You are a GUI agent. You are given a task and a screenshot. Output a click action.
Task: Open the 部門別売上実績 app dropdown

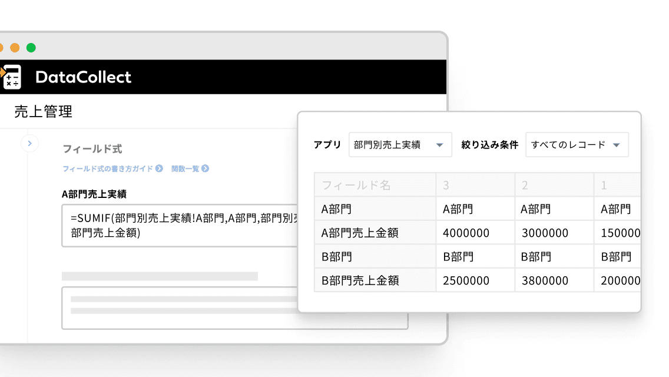coord(400,144)
